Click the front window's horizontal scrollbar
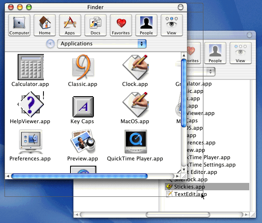The width and height of the screenshot is (262, 223). (x=79, y=176)
